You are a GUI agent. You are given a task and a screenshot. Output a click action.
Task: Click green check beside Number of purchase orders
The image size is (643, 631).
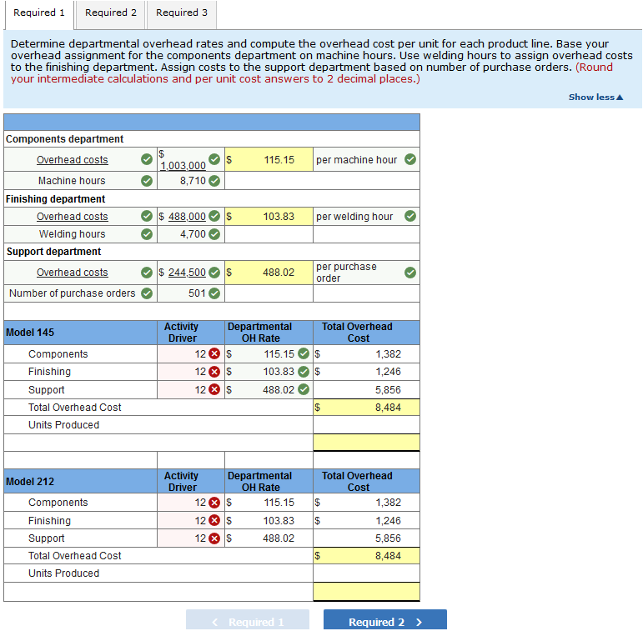point(147,293)
